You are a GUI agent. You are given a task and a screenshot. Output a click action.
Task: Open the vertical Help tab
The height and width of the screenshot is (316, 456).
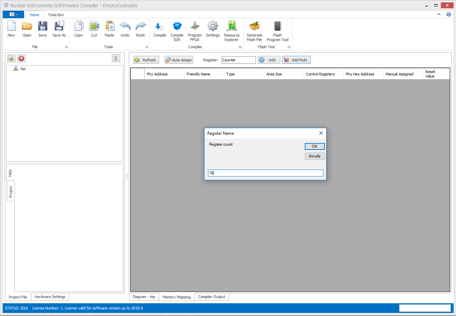[x=10, y=173]
